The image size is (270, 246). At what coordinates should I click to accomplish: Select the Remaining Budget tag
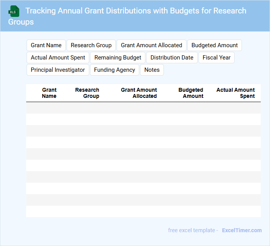click(118, 58)
